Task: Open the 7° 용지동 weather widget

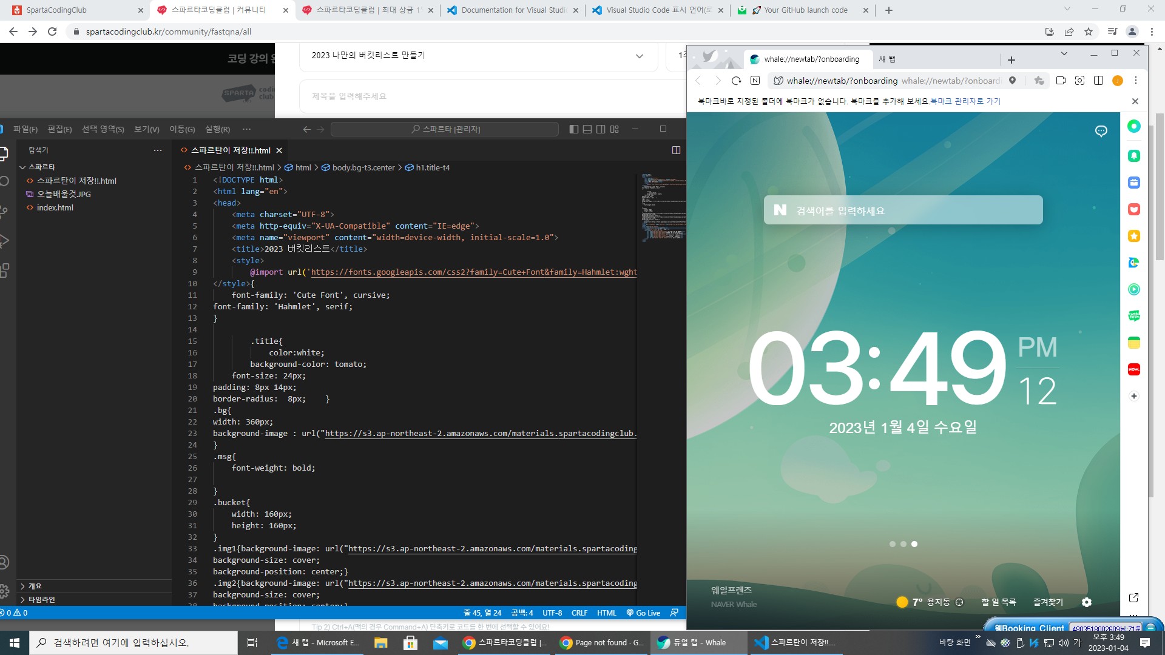Action: [930, 602]
